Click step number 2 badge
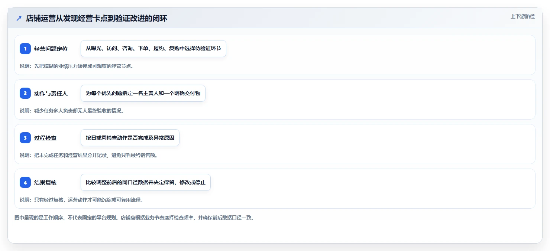 click(x=25, y=93)
